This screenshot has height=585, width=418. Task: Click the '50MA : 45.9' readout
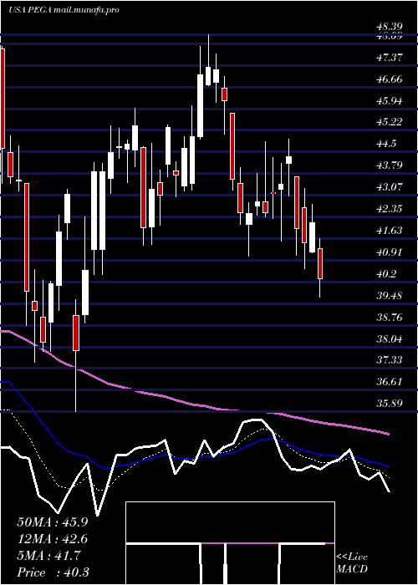tap(53, 522)
